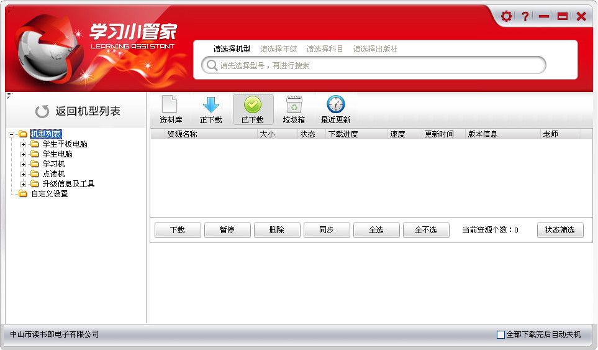Select 自定义设置 in the tree
This screenshot has height=350, width=598.
pyautogui.click(x=49, y=194)
